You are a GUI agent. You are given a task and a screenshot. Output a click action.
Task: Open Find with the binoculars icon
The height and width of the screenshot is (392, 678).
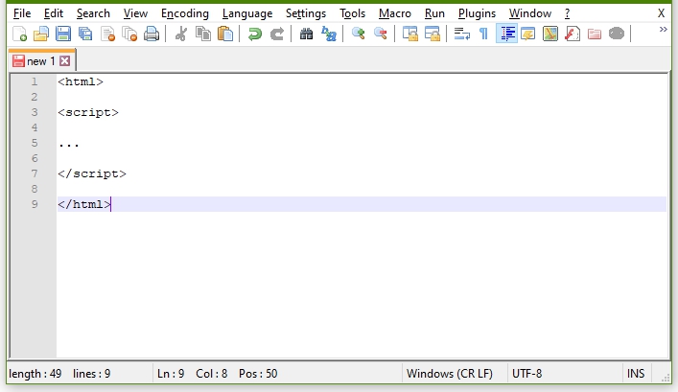(x=306, y=34)
